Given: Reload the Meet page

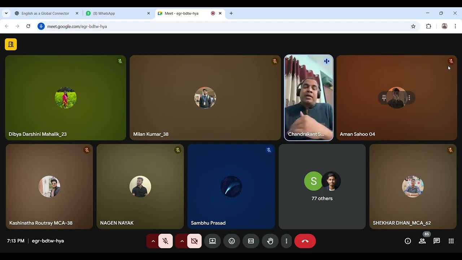Looking at the screenshot, I should pos(28,26).
